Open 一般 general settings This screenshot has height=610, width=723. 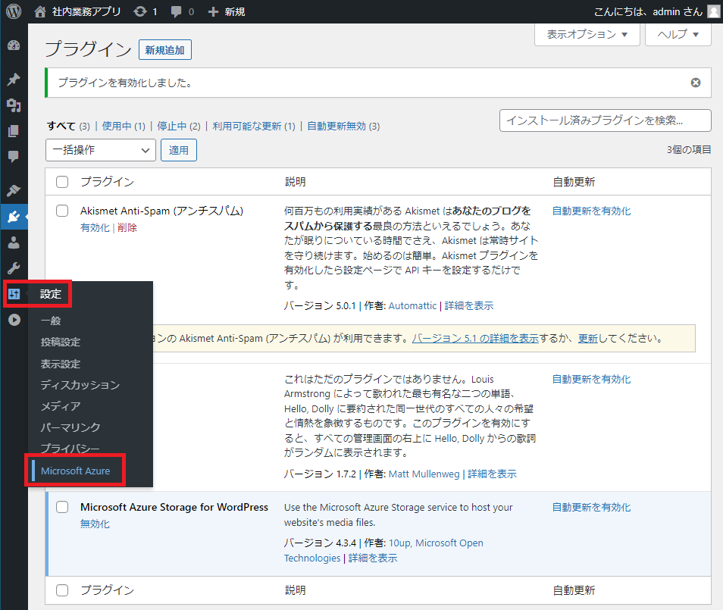[x=51, y=321]
